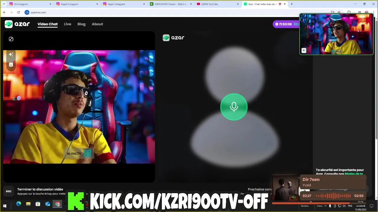Launch Microsoft Edge from the taskbar
The width and height of the screenshot is (378, 212).
[x=19, y=204]
